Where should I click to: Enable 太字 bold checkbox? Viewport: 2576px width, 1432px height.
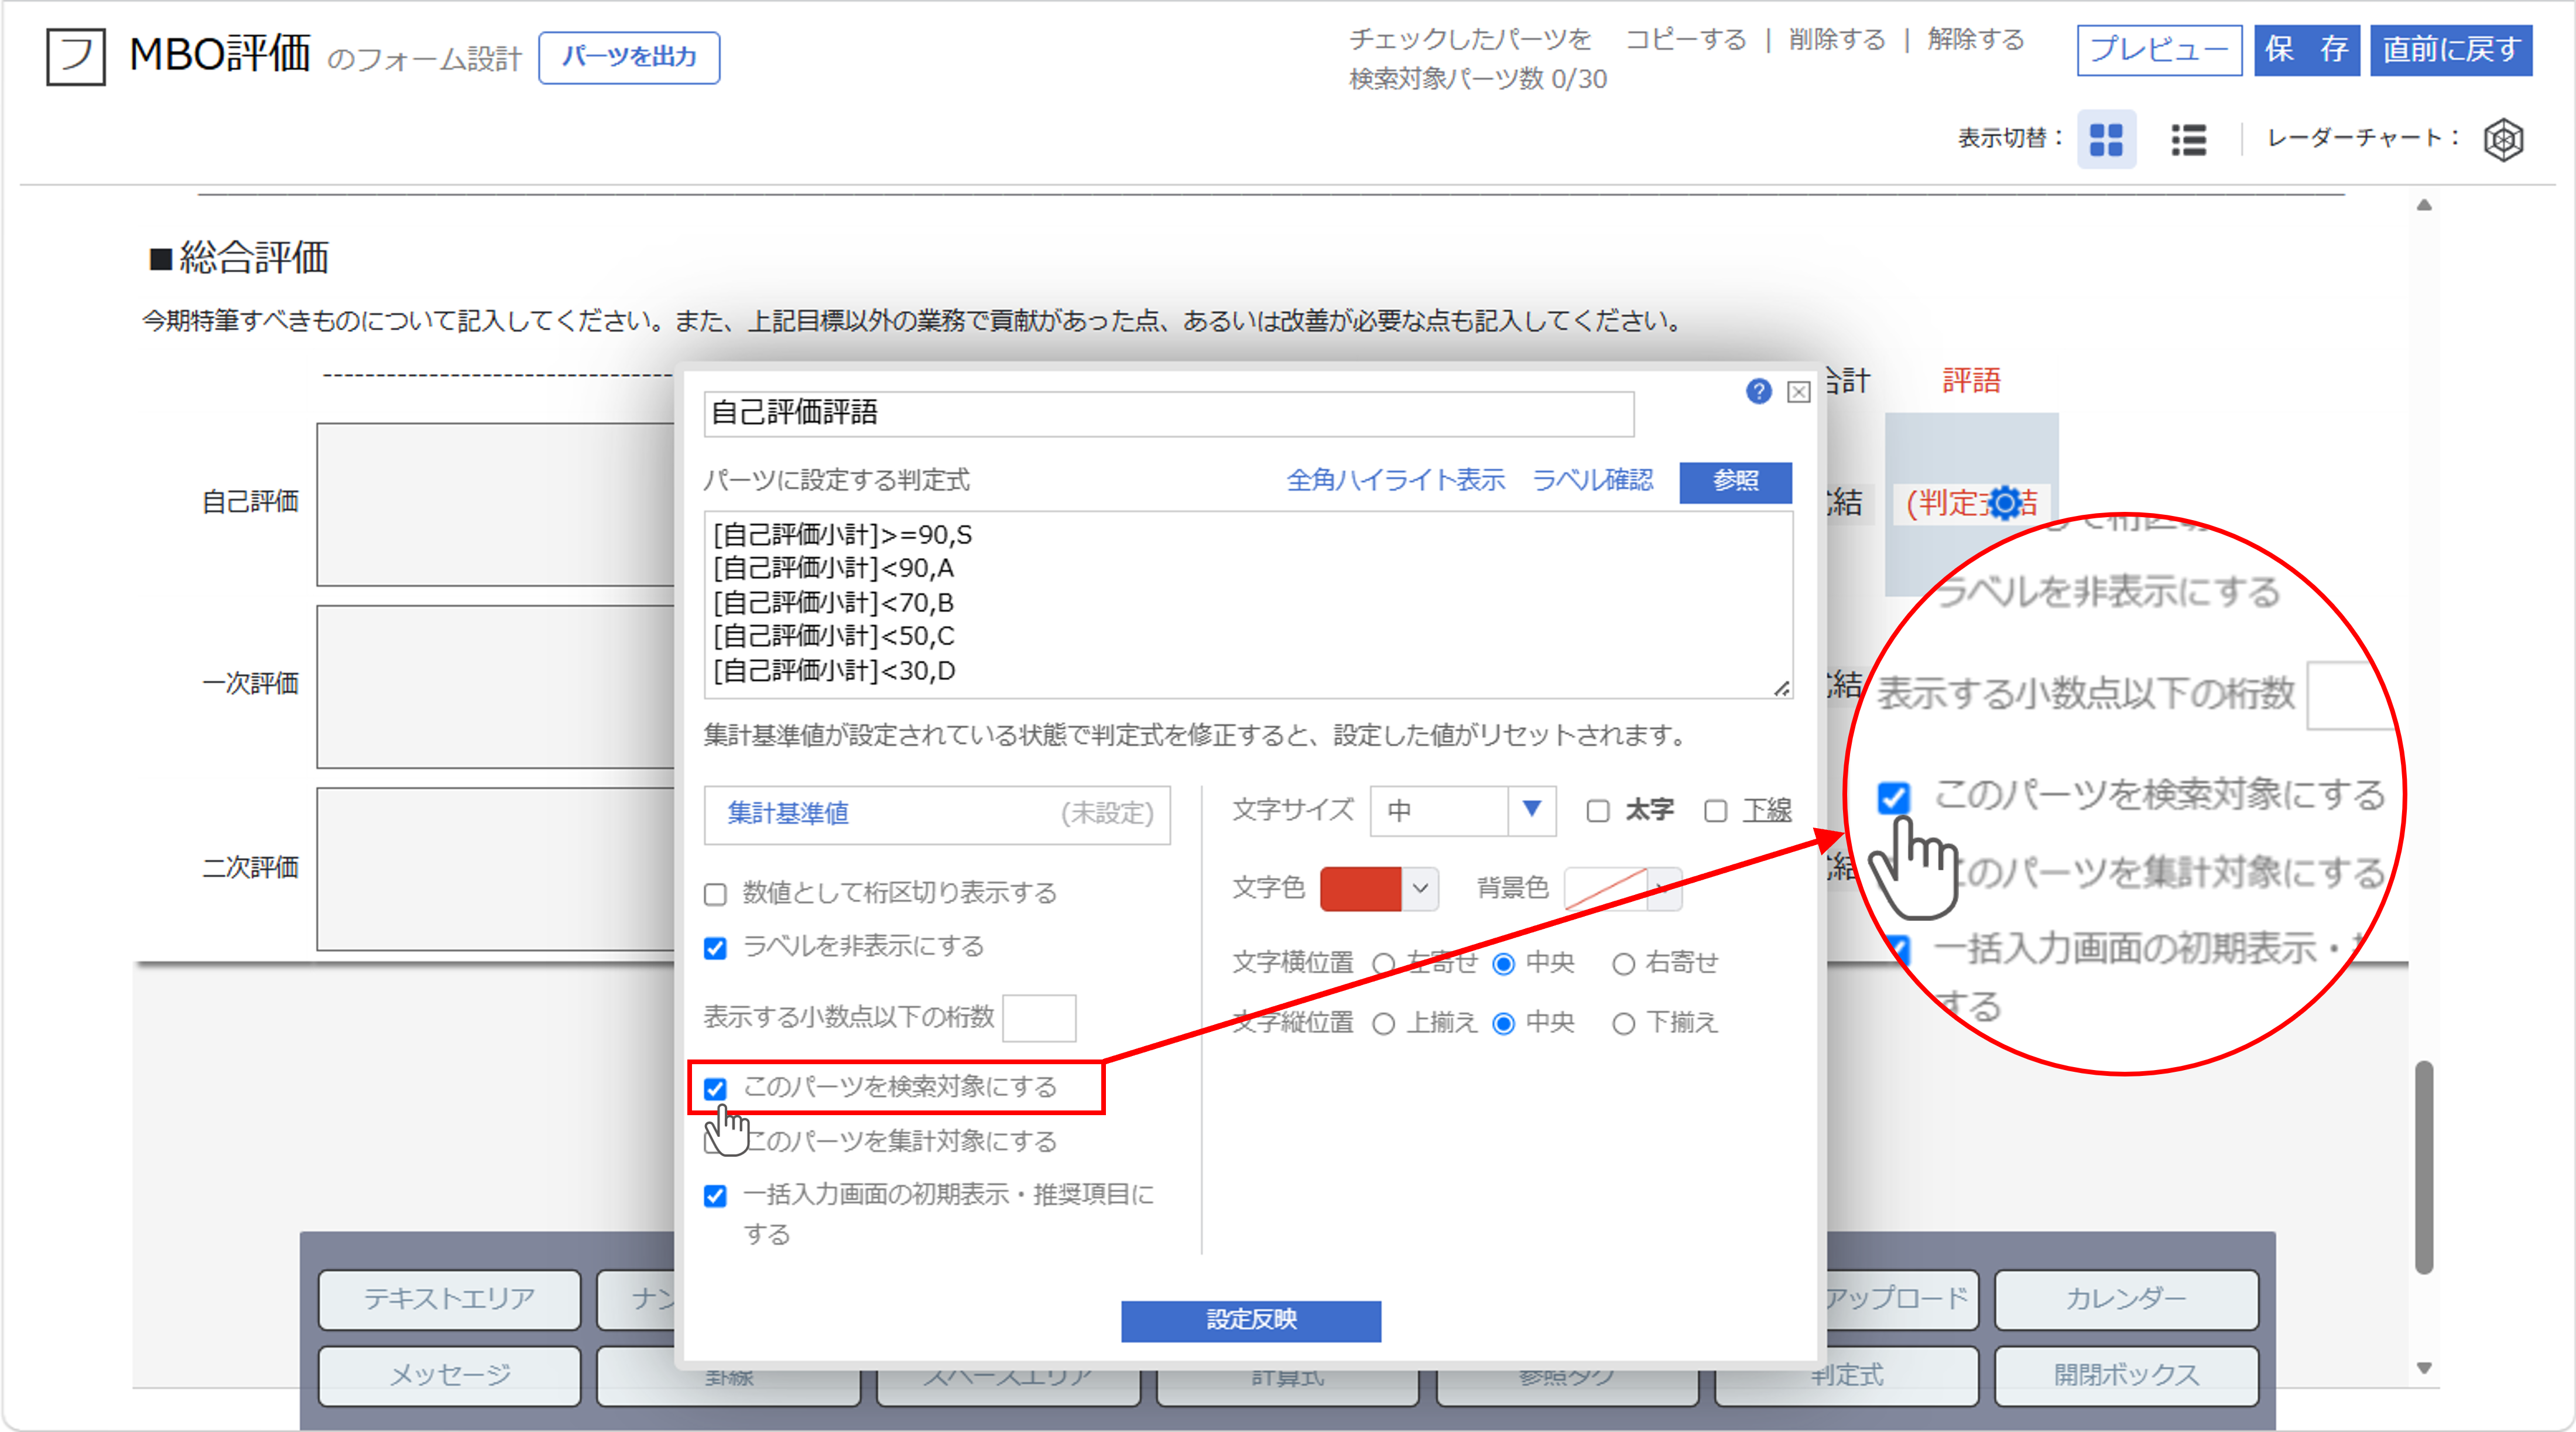pyautogui.click(x=1598, y=811)
